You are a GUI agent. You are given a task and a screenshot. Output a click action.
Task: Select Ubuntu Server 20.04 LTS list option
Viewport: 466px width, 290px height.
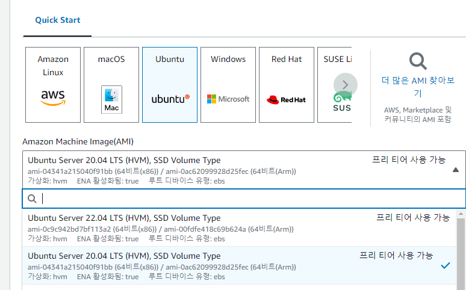[x=239, y=265]
